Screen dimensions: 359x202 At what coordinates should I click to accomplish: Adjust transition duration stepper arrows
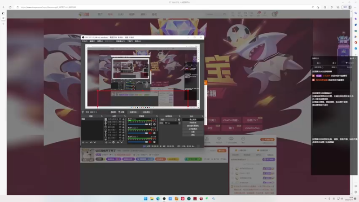pos(179,123)
